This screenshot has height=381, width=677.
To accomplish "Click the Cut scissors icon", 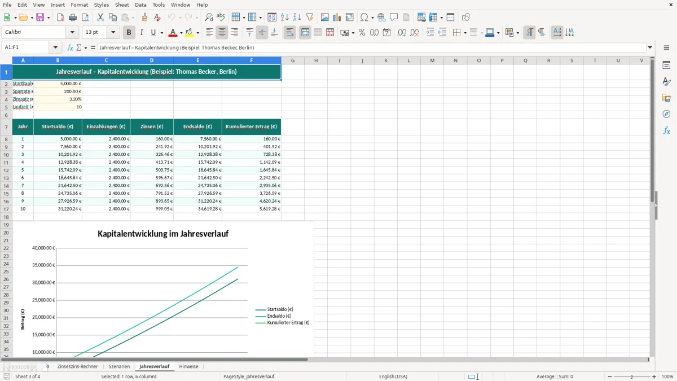I will click(100, 17).
